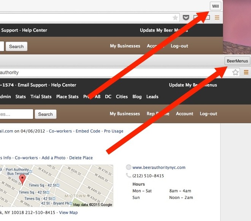Open Trial Stats admin tab
This screenshot has width=251, height=221.
[41, 96]
